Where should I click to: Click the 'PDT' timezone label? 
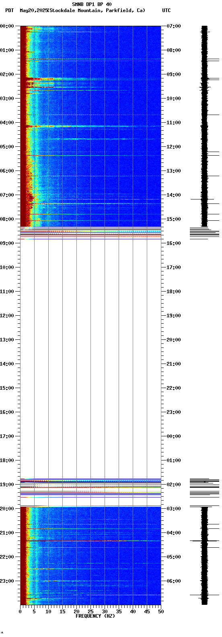[x=9, y=10]
